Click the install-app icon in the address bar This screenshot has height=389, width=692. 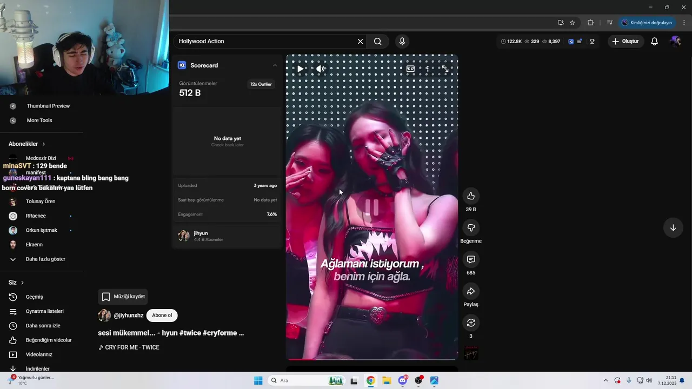coord(561,23)
